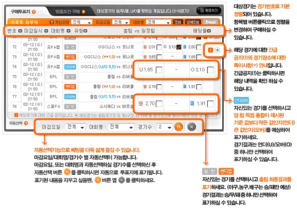The image size is (297, 210).
Task: Open the help icon beside 맞춤조건 구매
Action: [83, 12]
